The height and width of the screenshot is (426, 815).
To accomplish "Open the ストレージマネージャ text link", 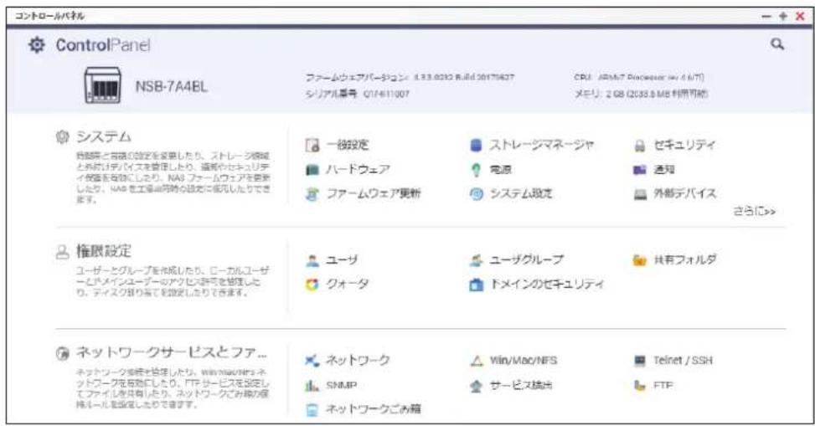I will pos(541,145).
